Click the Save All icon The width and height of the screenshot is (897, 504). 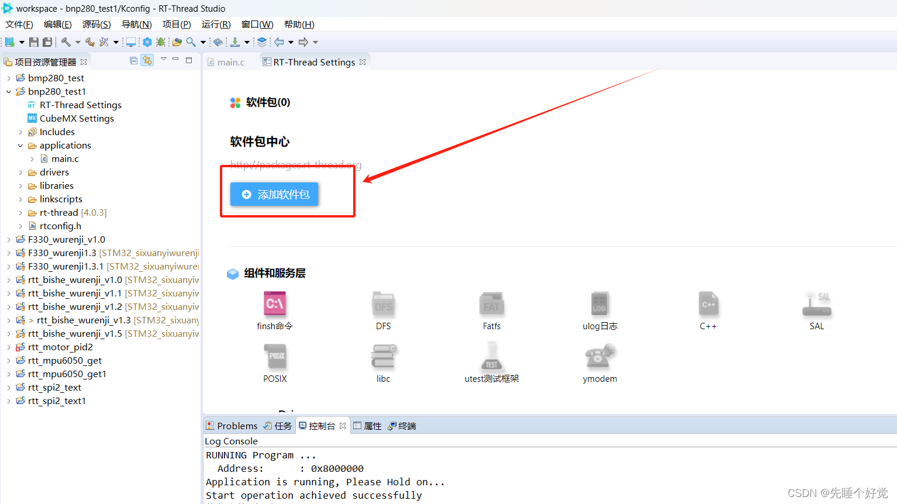[47, 42]
